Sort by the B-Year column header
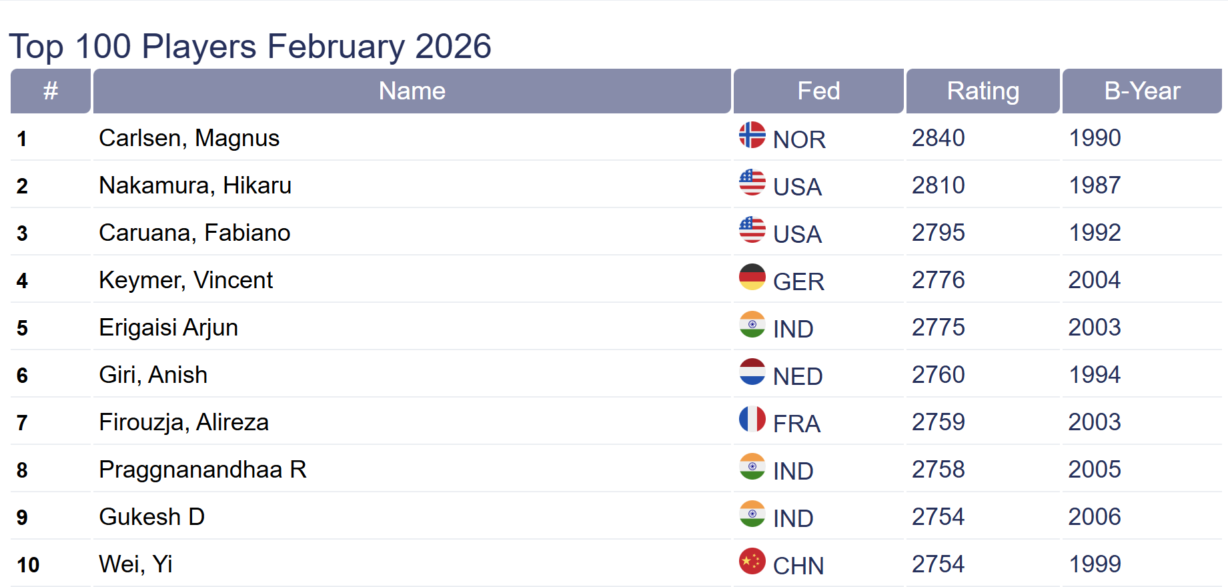This screenshot has width=1228, height=587. click(1141, 91)
